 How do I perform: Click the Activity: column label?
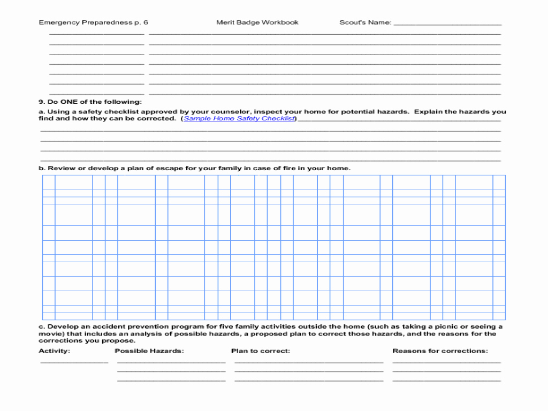(54, 351)
